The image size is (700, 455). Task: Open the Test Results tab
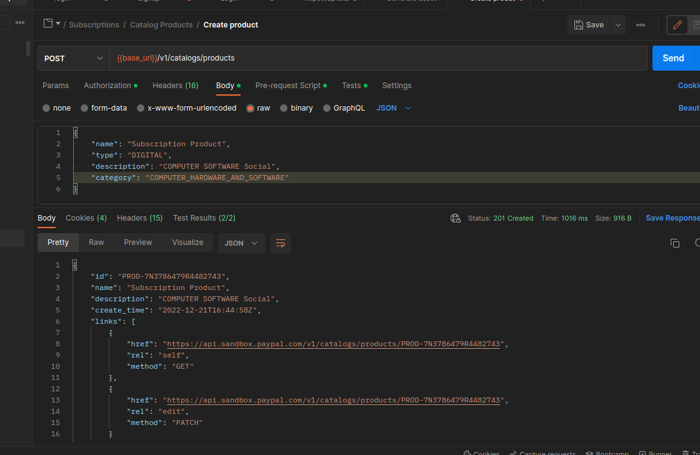[x=204, y=218]
